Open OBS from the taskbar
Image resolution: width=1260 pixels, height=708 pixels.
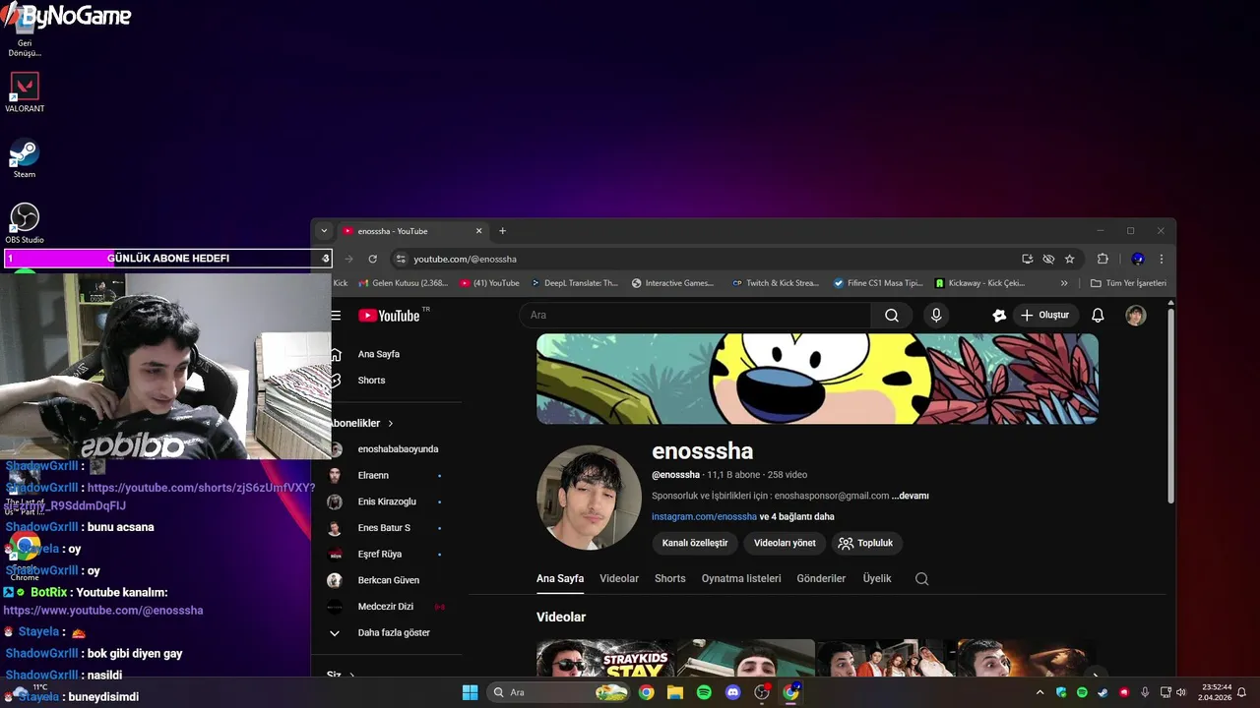coord(762,692)
